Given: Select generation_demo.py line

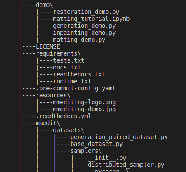Looking at the screenshot, I should 84,26.
